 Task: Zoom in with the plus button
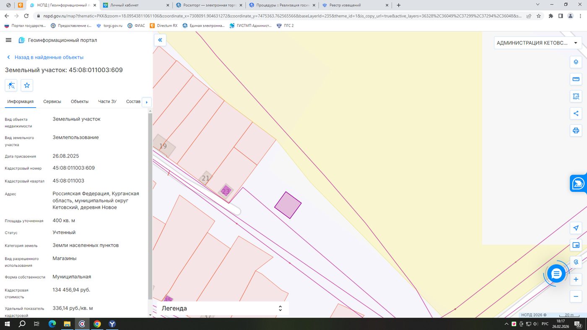tap(576, 279)
